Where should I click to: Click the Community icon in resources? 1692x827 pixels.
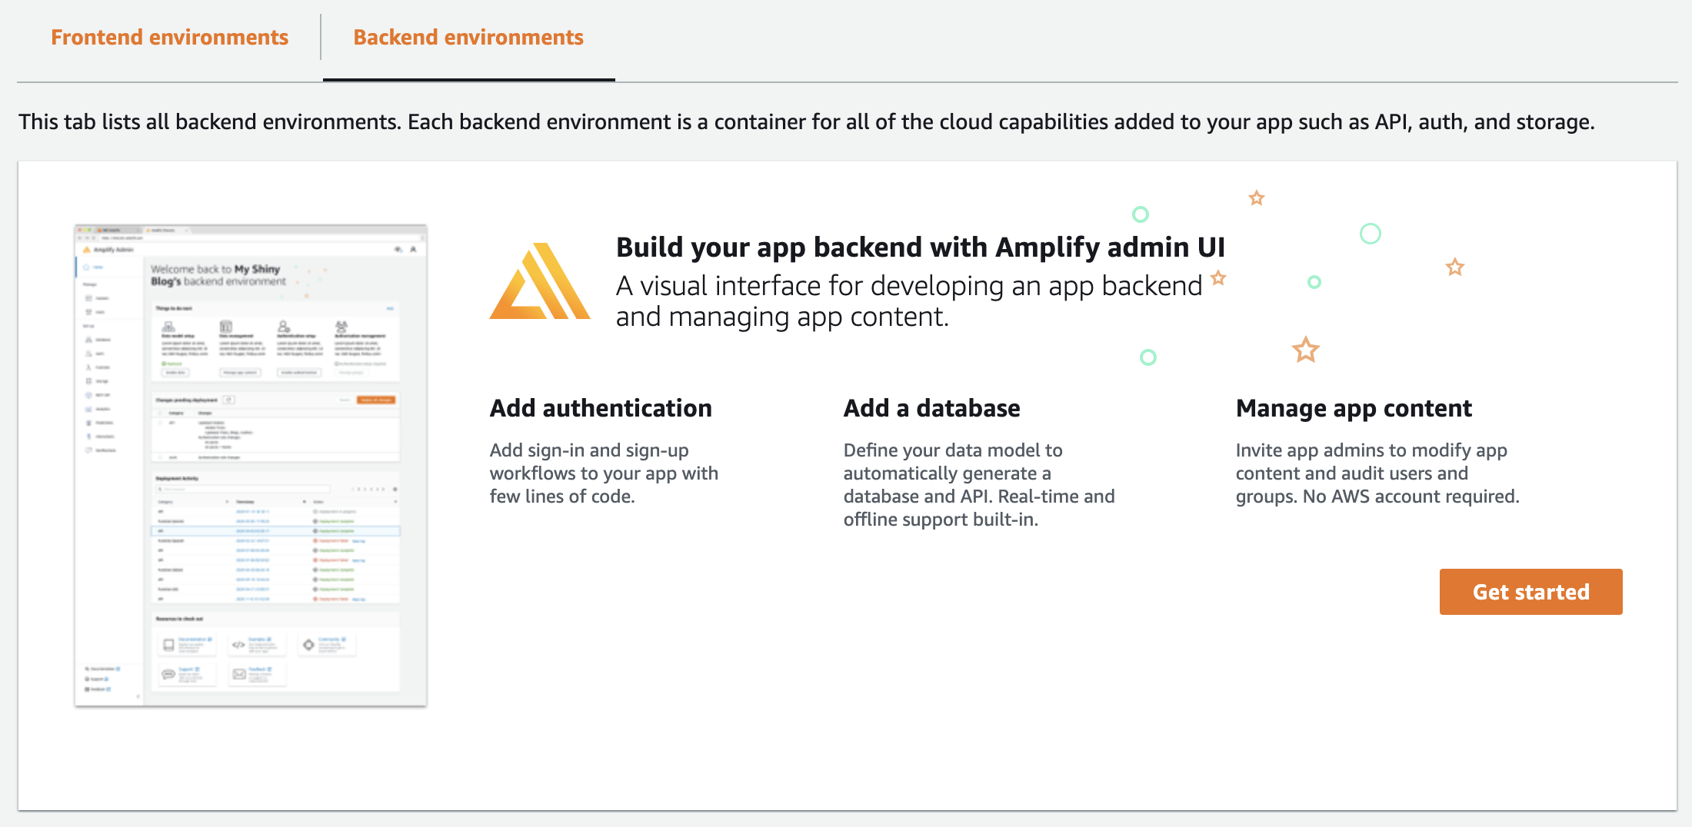[308, 644]
